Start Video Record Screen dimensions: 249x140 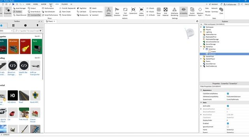tap(141, 12)
